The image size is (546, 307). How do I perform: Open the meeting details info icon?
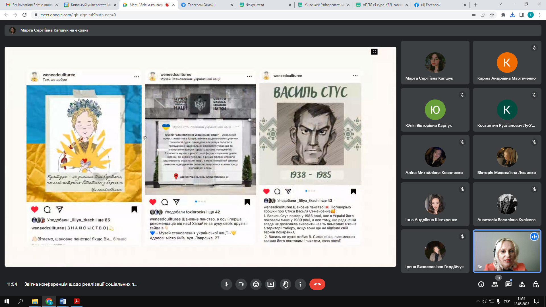point(481,284)
